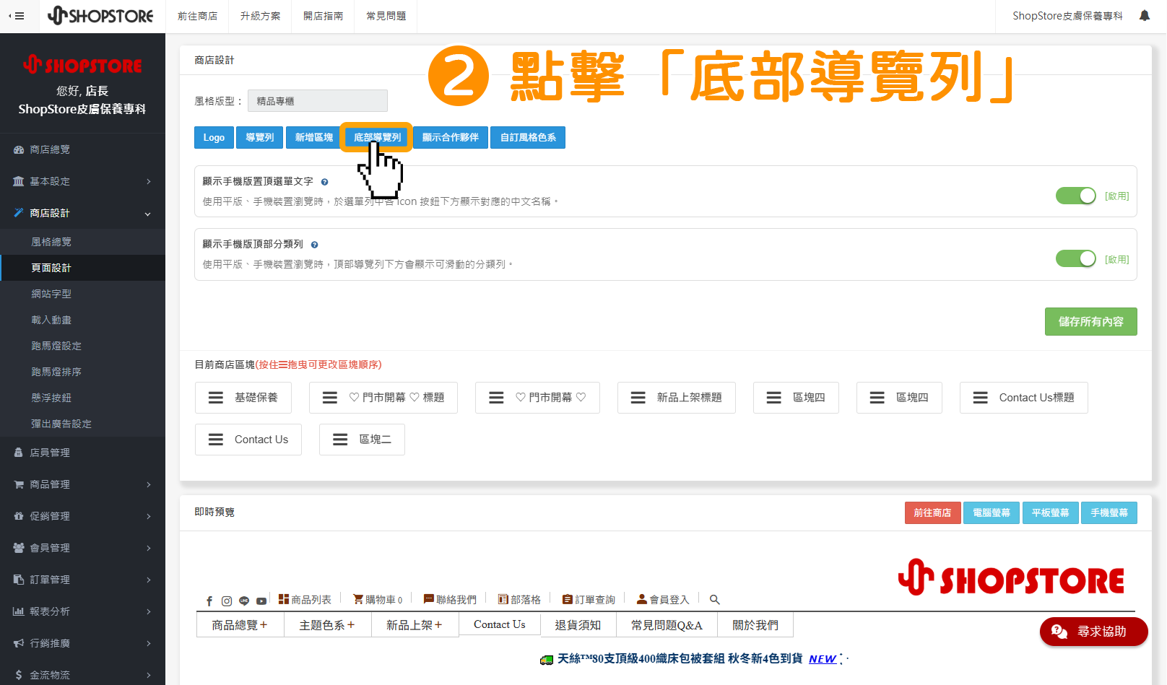Collapse 商店設計 sidebar section
The width and height of the screenshot is (1167, 685).
coord(82,213)
